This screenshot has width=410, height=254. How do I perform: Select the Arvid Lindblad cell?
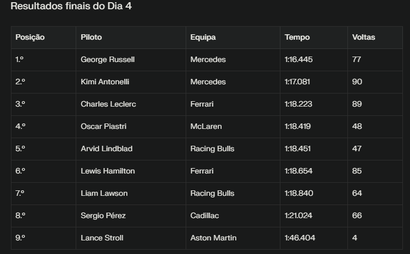coord(106,148)
